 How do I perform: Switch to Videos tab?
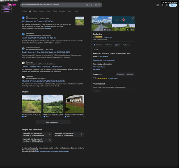pyautogui.click(x=55, y=11)
